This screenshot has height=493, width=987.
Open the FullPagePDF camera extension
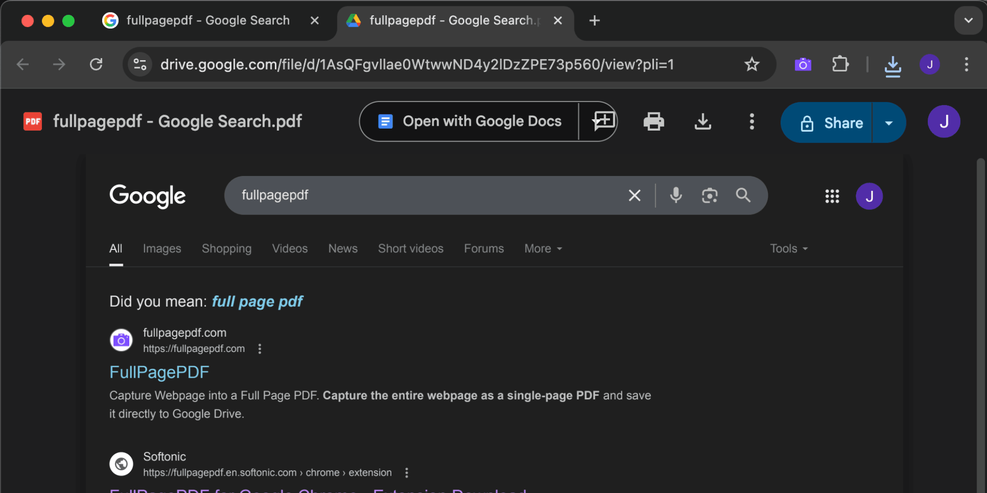[x=803, y=64]
